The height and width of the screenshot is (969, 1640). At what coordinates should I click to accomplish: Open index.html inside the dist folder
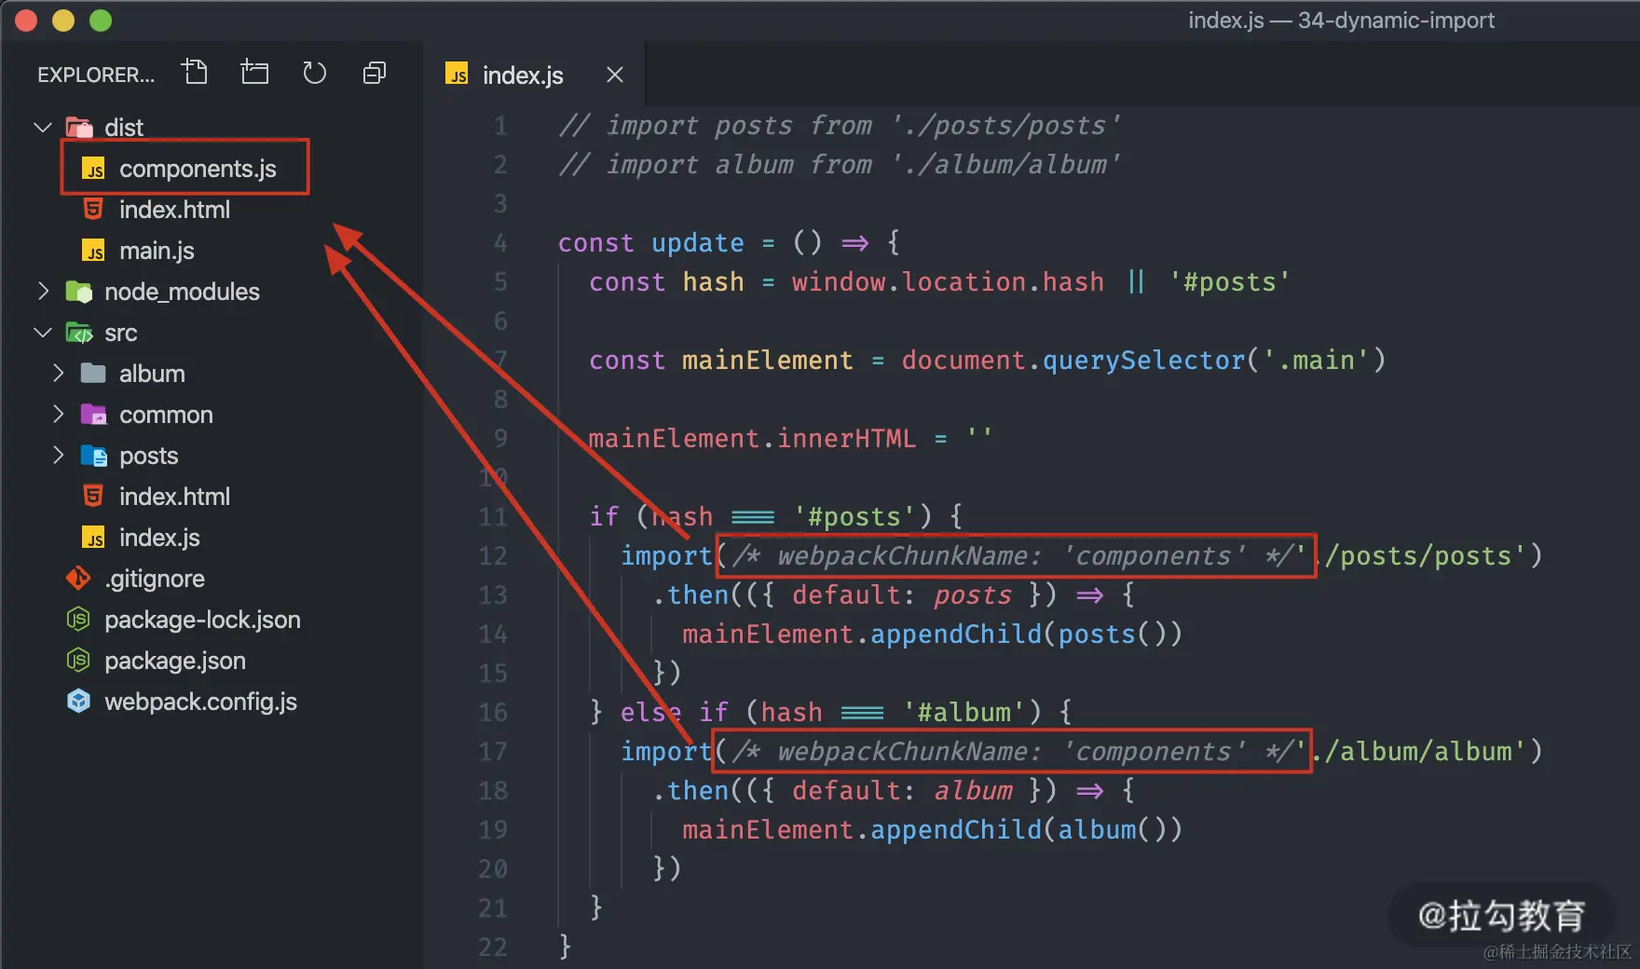pos(174,210)
